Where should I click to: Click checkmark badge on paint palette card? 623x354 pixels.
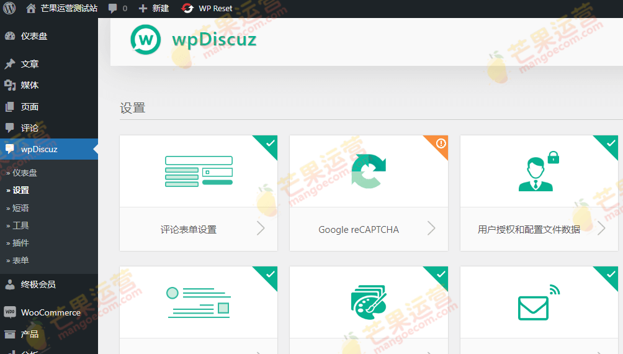tap(440, 275)
